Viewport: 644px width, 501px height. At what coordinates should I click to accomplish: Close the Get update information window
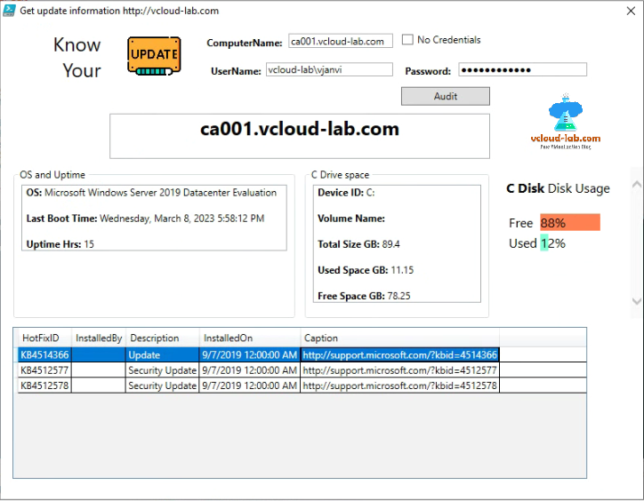point(631,11)
